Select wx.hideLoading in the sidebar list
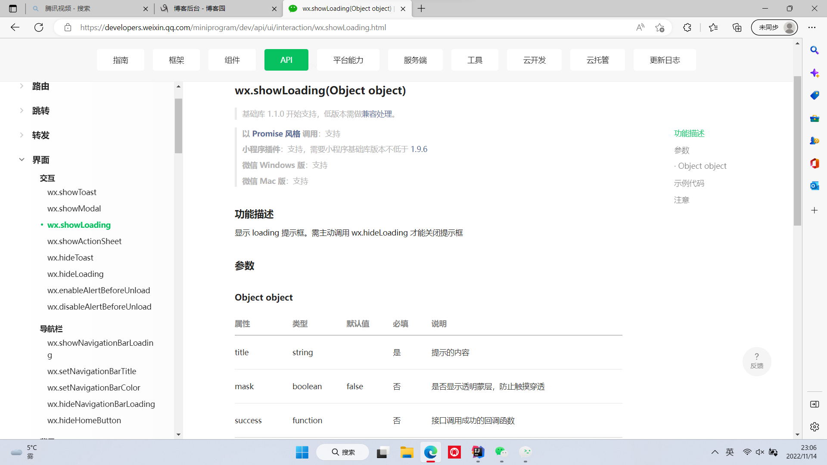 (x=75, y=274)
